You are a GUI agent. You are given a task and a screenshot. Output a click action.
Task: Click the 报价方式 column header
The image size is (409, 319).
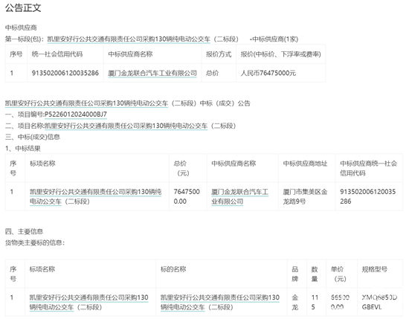(219, 54)
